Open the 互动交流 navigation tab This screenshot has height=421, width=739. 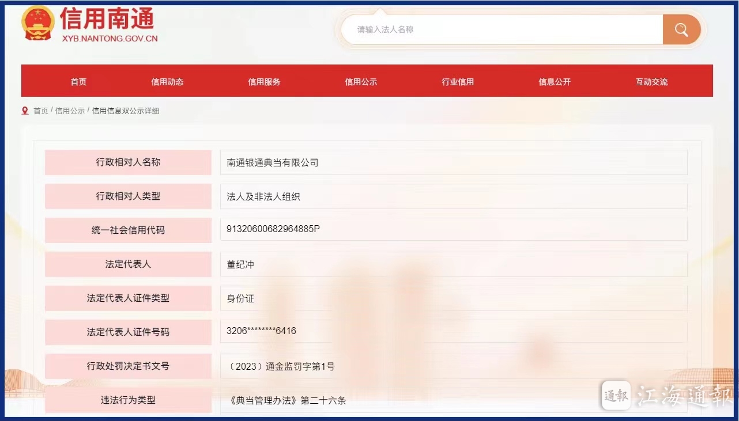(x=651, y=82)
